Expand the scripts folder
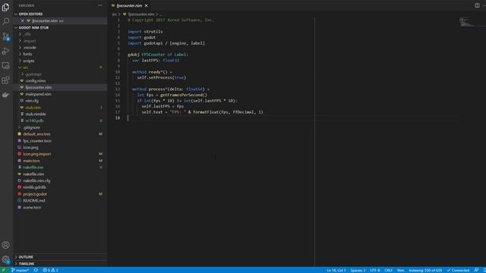The width and height of the screenshot is (486, 273). (29, 61)
